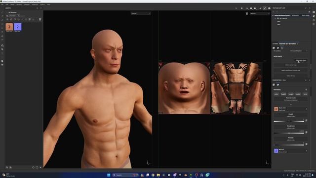Click the Select ID map button
316x178 pixels.
(x=291, y=76)
